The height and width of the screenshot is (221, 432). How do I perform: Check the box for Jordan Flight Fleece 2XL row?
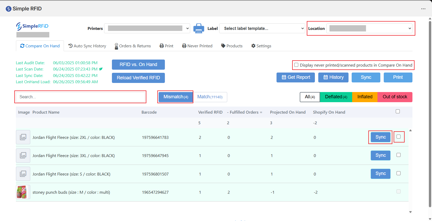pos(399,136)
